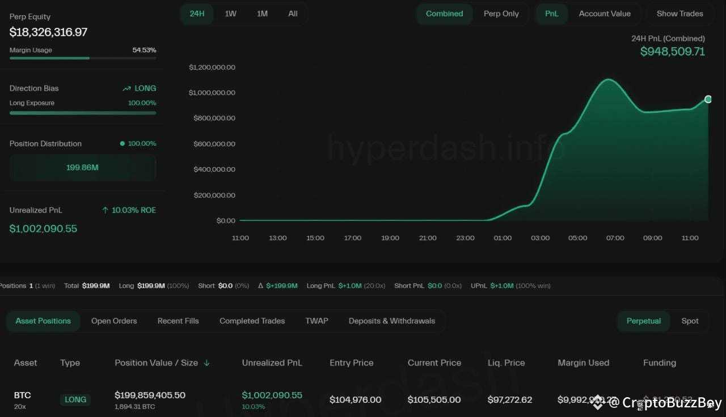Switch to Perp Only view
The width and height of the screenshot is (726, 417).
tap(501, 14)
